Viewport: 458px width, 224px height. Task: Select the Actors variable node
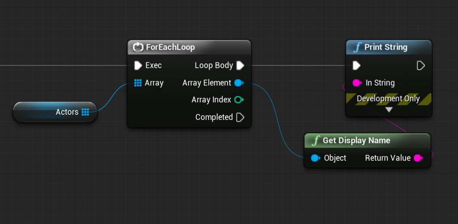[55, 112]
